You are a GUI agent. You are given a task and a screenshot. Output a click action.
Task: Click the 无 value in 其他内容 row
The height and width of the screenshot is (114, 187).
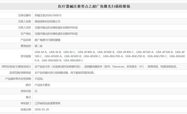point(36,91)
